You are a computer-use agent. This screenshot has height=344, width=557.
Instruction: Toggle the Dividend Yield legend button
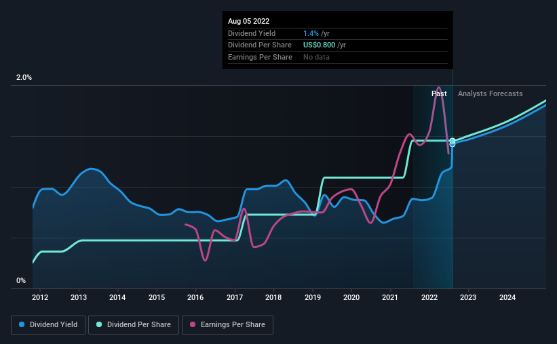point(48,324)
